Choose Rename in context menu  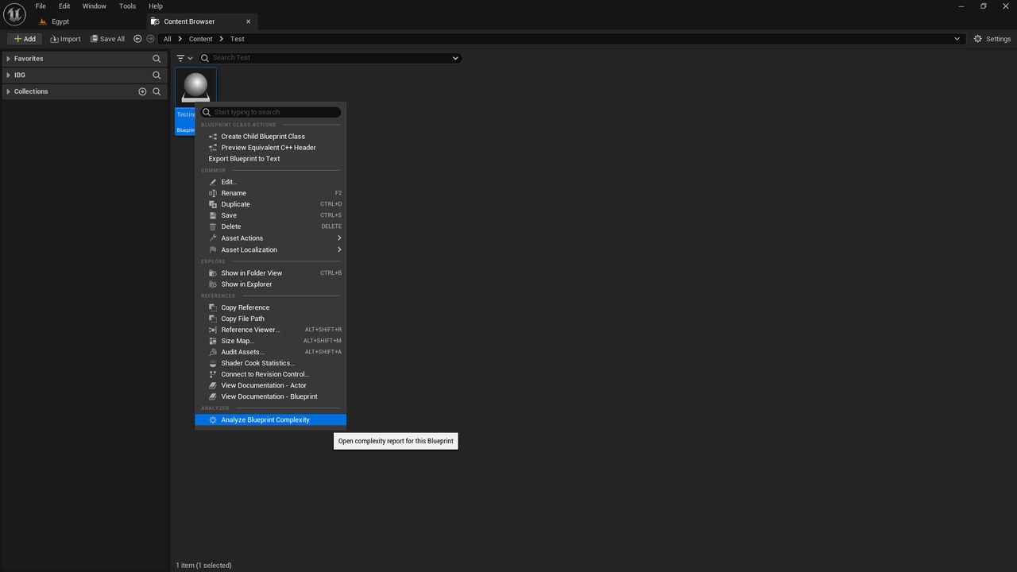tap(270, 193)
